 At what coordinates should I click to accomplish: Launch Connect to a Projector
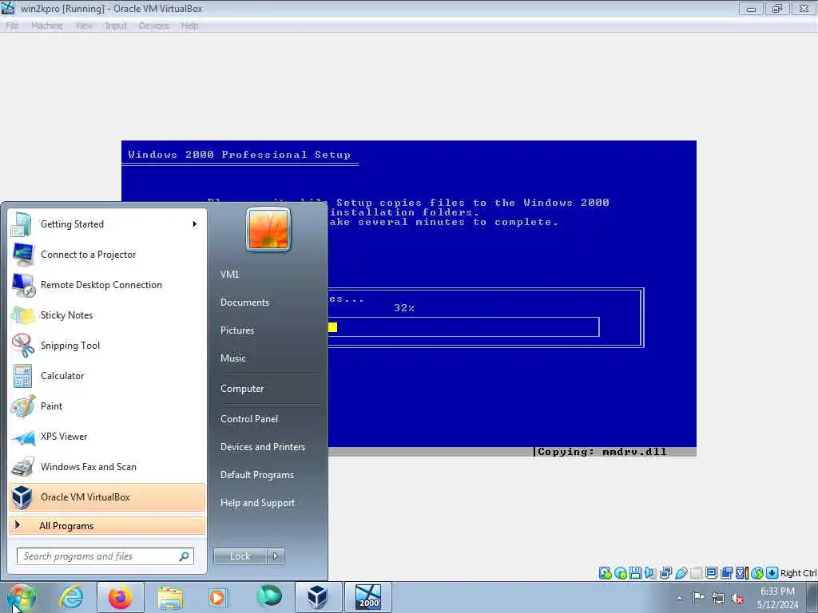coord(107,255)
